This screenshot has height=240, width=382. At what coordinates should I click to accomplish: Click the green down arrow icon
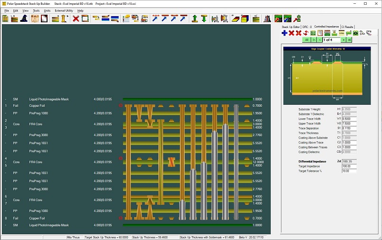(204, 18)
